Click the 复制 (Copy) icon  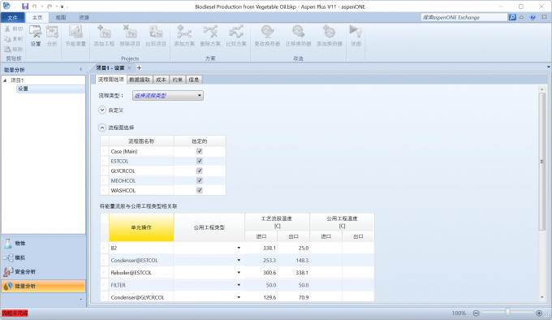7,39
